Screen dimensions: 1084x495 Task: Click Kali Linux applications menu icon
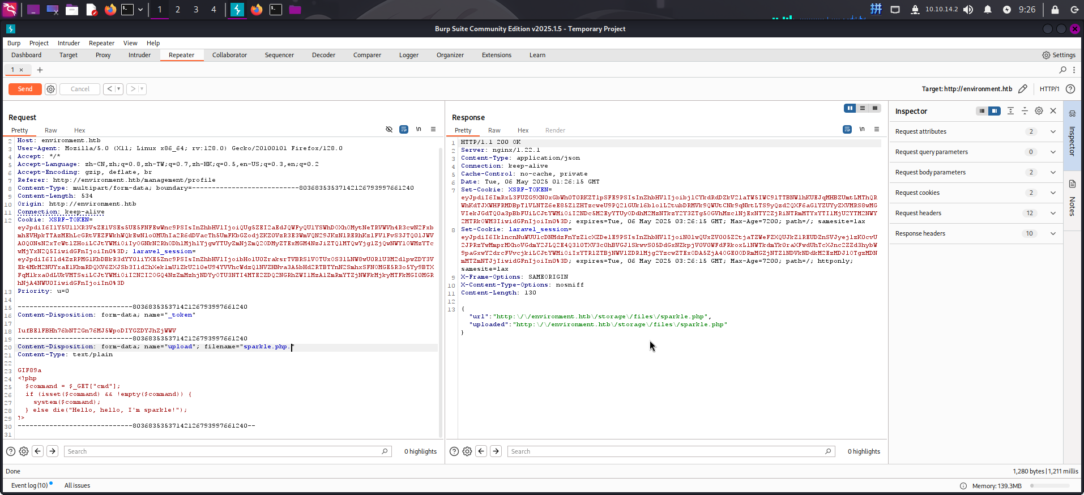(x=10, y=9)
